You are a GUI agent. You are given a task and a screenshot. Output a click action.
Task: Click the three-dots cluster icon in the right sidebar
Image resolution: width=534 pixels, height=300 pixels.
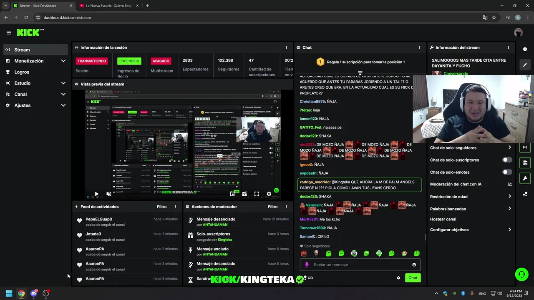tap(525, 194)
